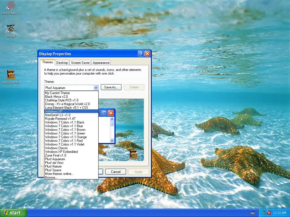This screenshot has width=290, height=217.
Task: Switch to the Desktop tab
Action: tap(62, 63)
